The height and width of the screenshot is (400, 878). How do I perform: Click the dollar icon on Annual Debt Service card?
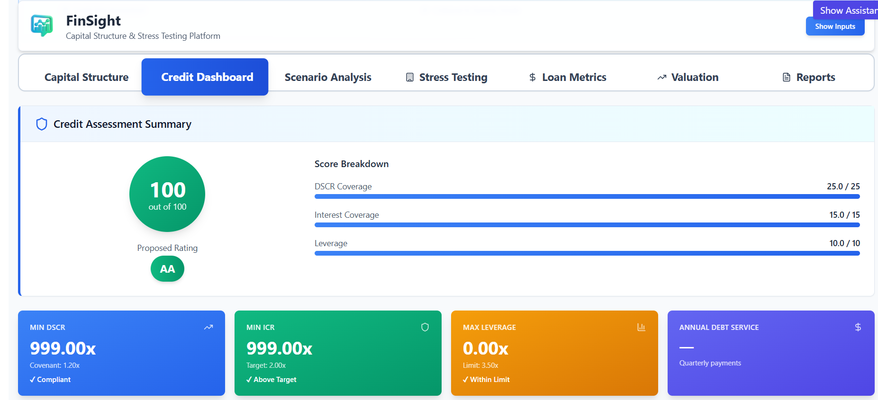[858, 327]
